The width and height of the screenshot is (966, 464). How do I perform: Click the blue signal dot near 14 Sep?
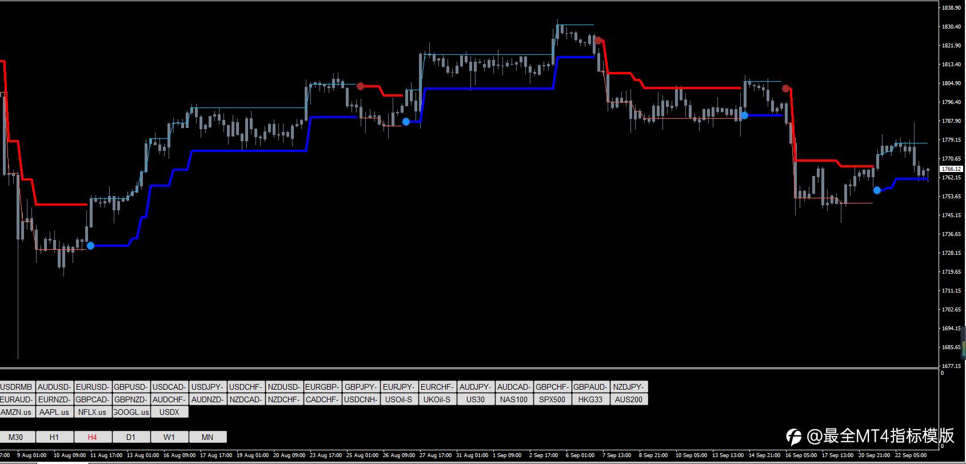pyautogui.click(x=744, y=115)
